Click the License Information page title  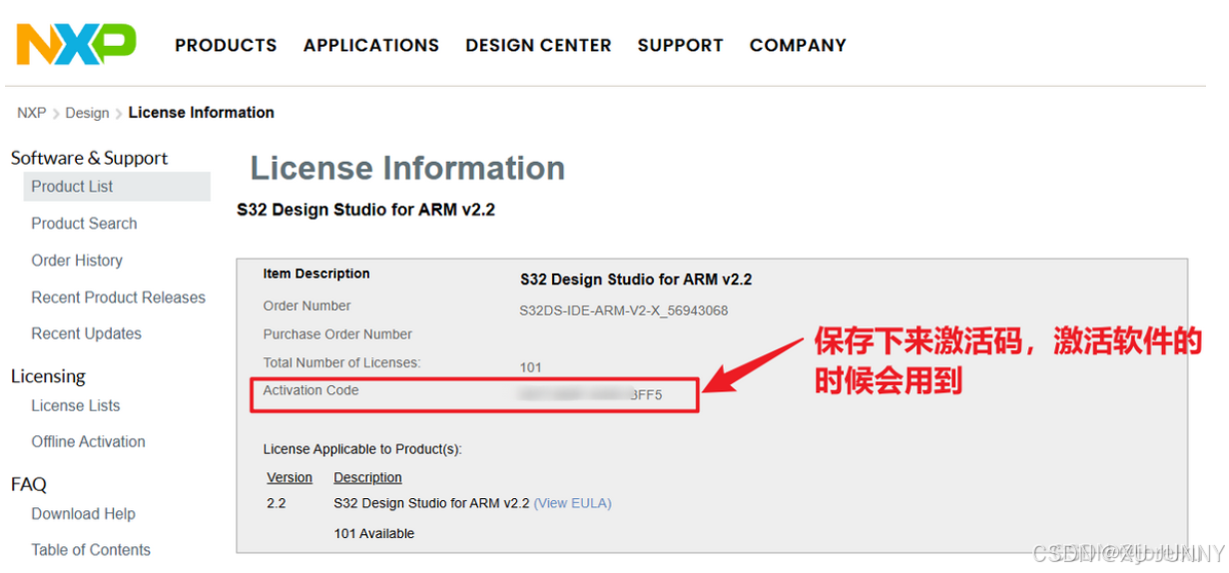pos(407,168)
